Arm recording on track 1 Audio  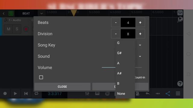26,29
